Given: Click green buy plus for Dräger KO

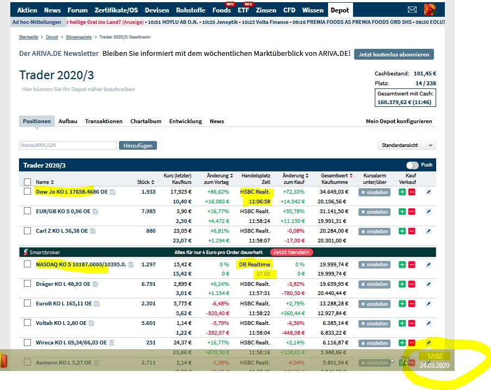Looking at the screenshot, I should click(402, 284).
